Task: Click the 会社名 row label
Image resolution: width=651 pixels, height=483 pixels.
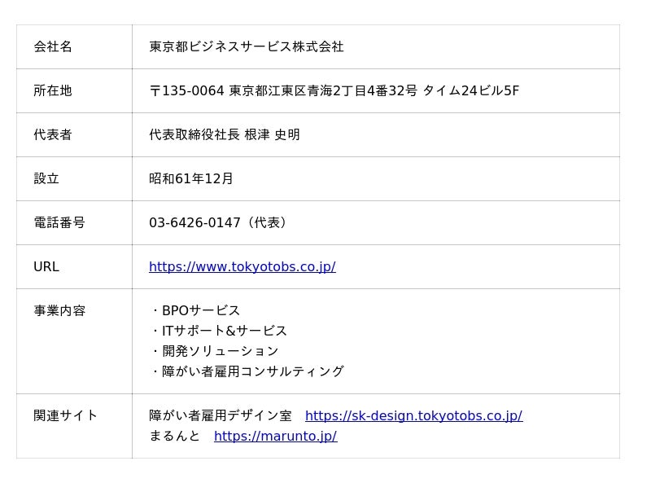Action: [x=53, y=47]
